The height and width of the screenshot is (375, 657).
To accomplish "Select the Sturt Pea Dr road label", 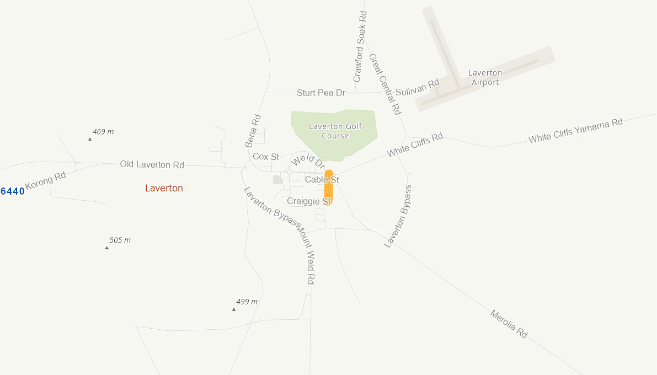I will pos(321,93).
